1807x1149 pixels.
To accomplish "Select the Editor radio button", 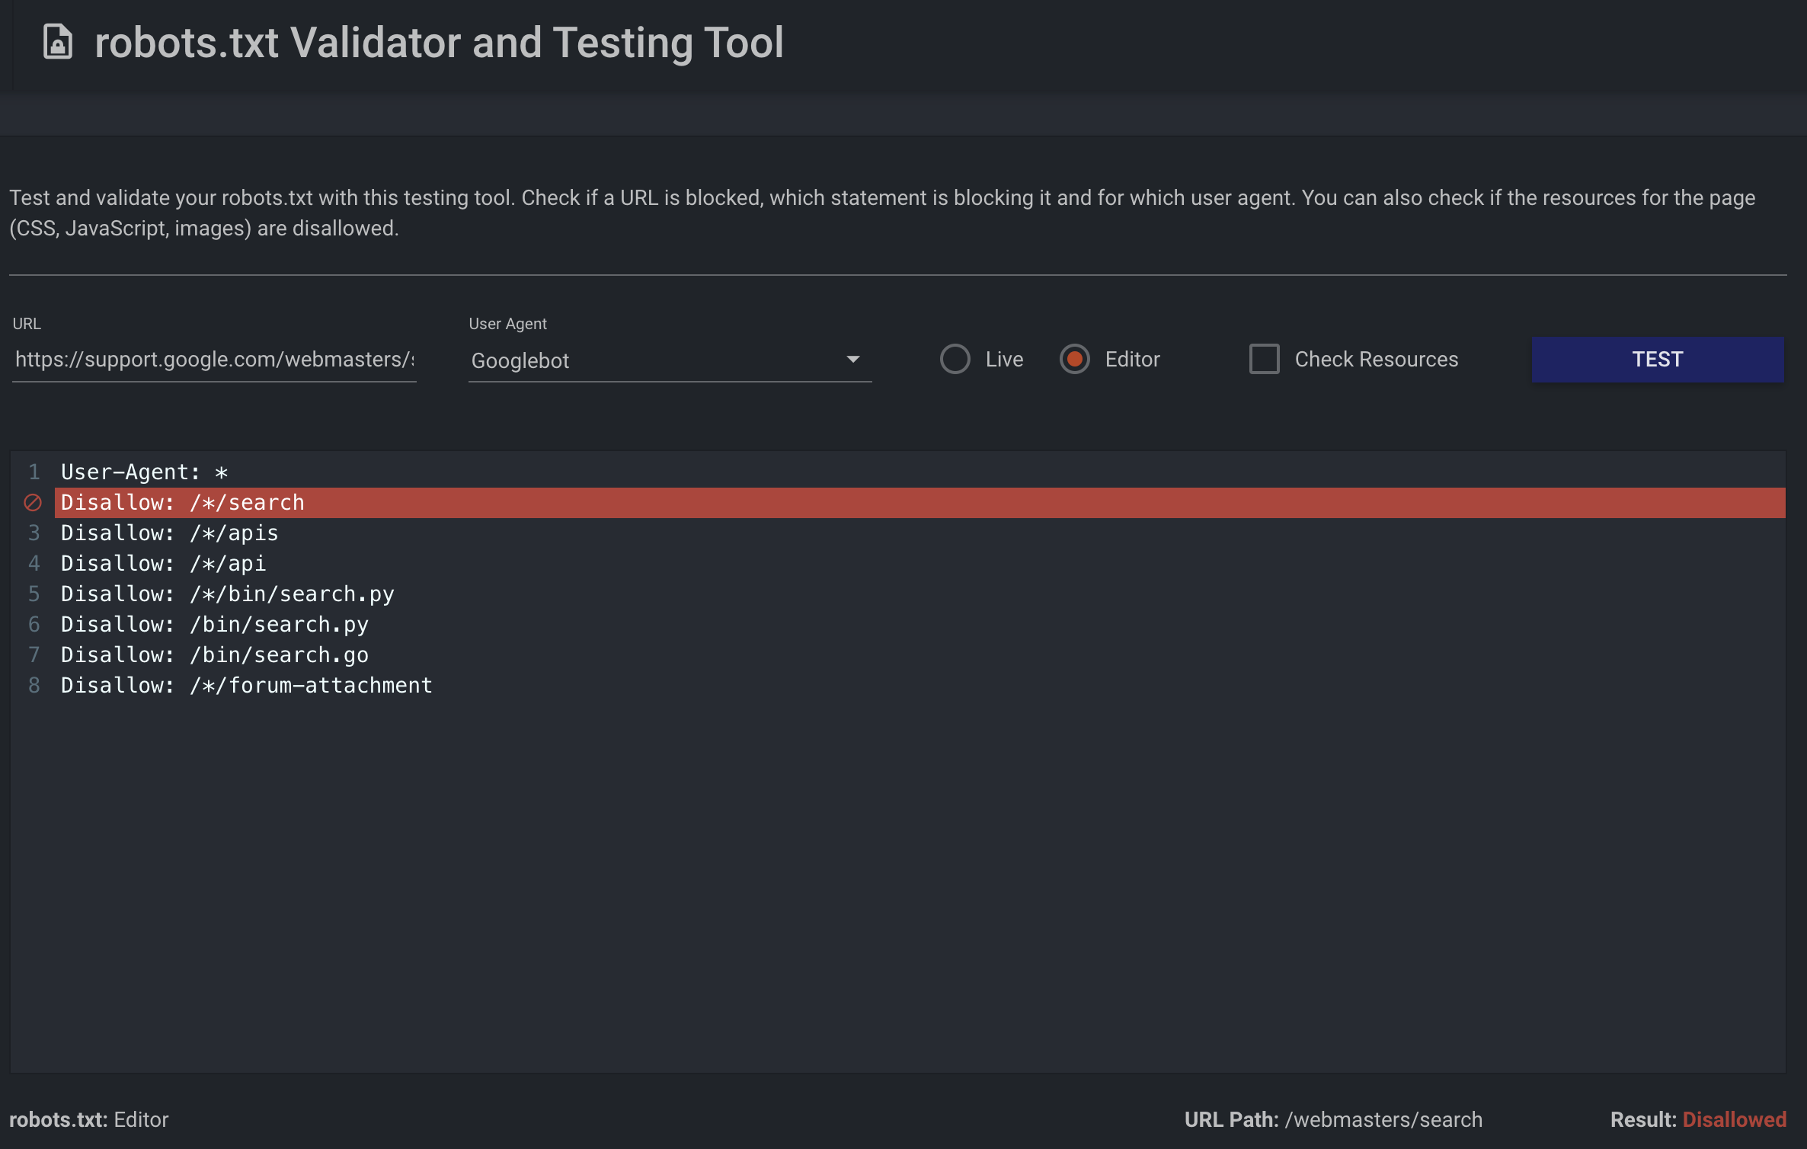I will pos(1074,359).
